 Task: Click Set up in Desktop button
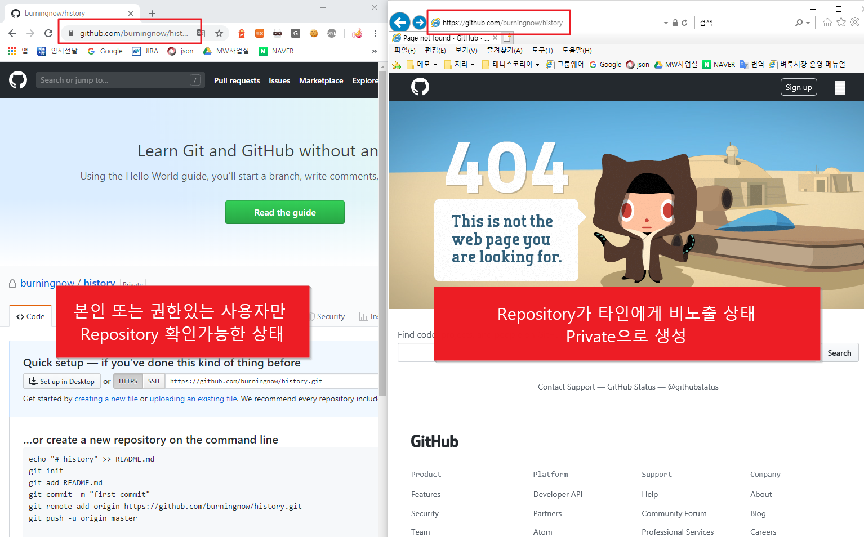pyautogui.click(x=62, y=381)
